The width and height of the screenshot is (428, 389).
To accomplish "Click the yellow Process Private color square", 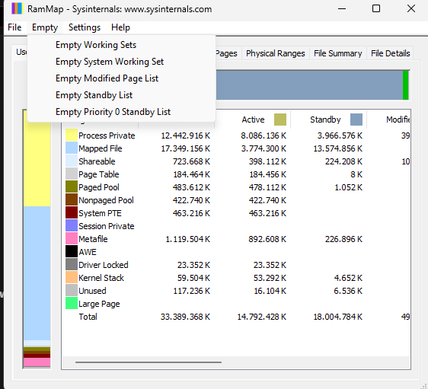I will (x=72, y=136).
